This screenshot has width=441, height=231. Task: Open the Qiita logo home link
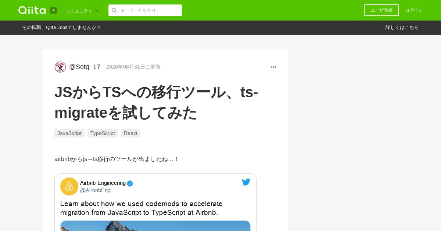pos(32,10)
